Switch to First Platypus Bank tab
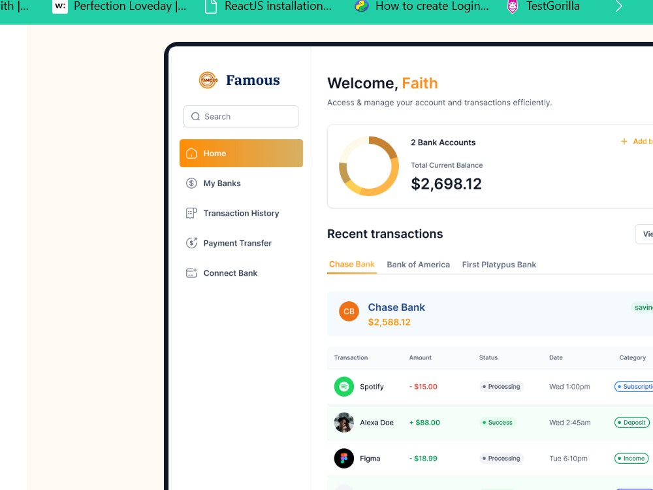Viewport: 653px width, 490px height. tap(499, 265)
